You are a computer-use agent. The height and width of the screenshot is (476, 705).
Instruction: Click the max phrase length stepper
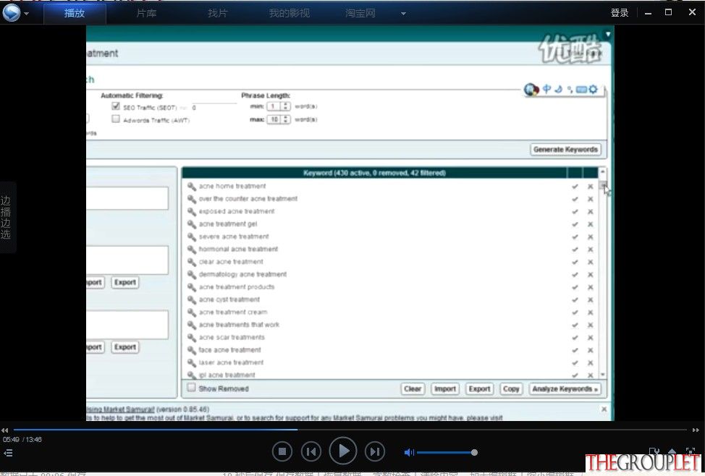point(285,119)
